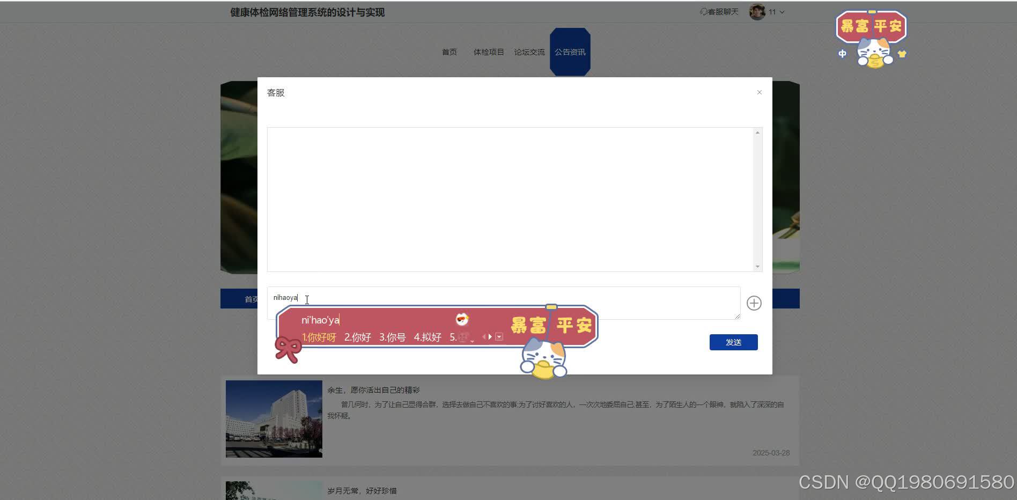Click the previous-page arrow on the IME candidate bar
The image size is (1017, 500).
[x=484, y=336]
